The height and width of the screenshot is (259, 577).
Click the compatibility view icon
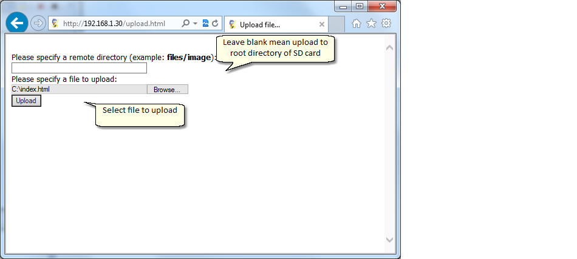(205, 23)
